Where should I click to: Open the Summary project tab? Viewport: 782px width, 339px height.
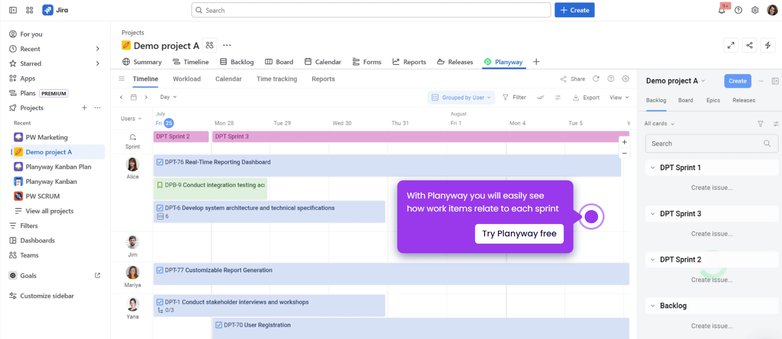coord(142,62)
